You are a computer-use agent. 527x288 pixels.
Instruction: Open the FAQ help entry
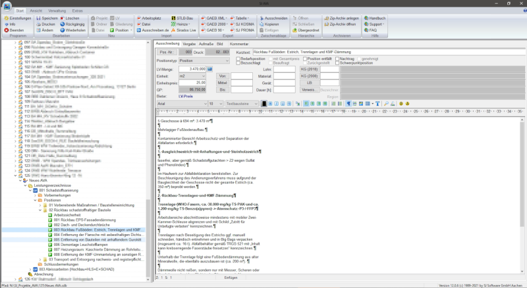point(370,30)
